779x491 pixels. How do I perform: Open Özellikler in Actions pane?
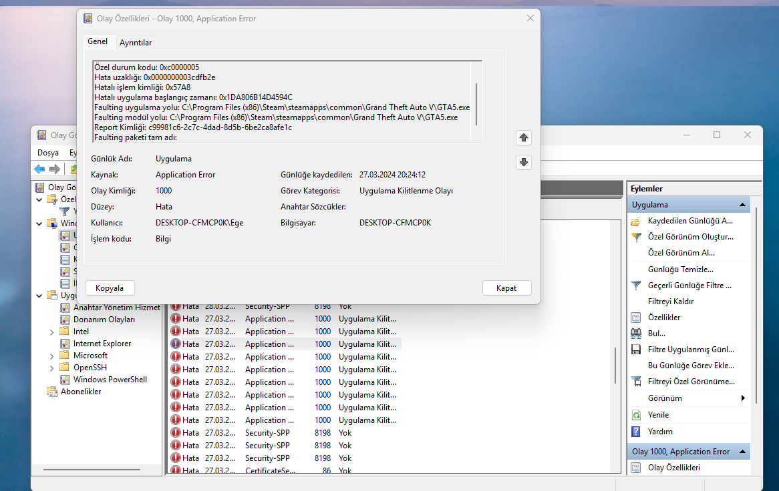[663, 318]
